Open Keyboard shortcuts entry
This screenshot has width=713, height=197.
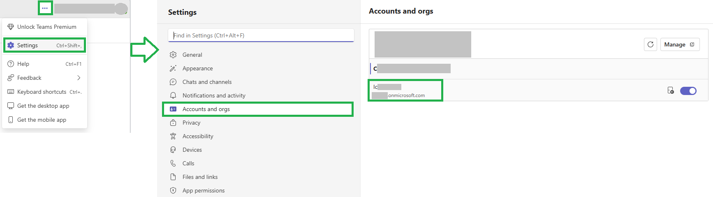[x=44, y=92]
